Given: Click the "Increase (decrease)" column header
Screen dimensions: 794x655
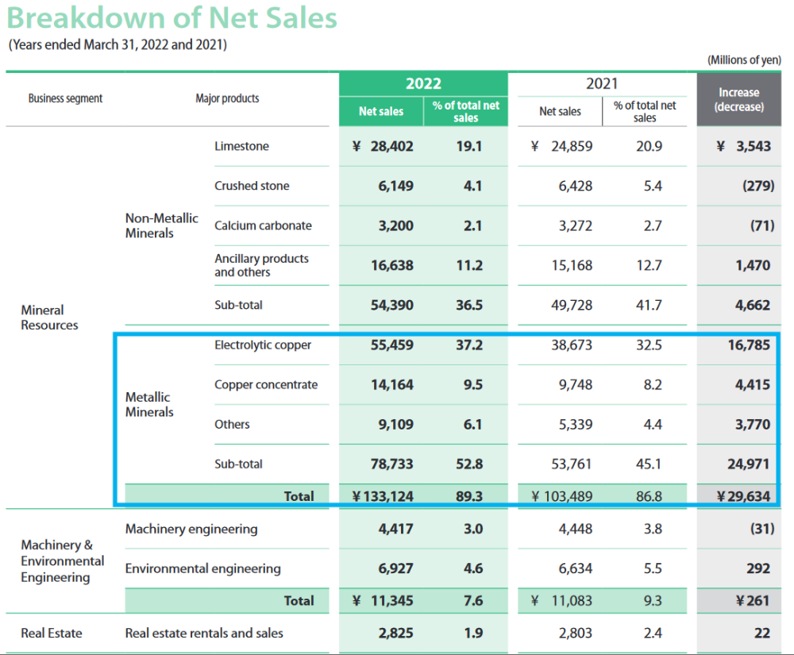Looking at the screenshot, I should point(738,99).
